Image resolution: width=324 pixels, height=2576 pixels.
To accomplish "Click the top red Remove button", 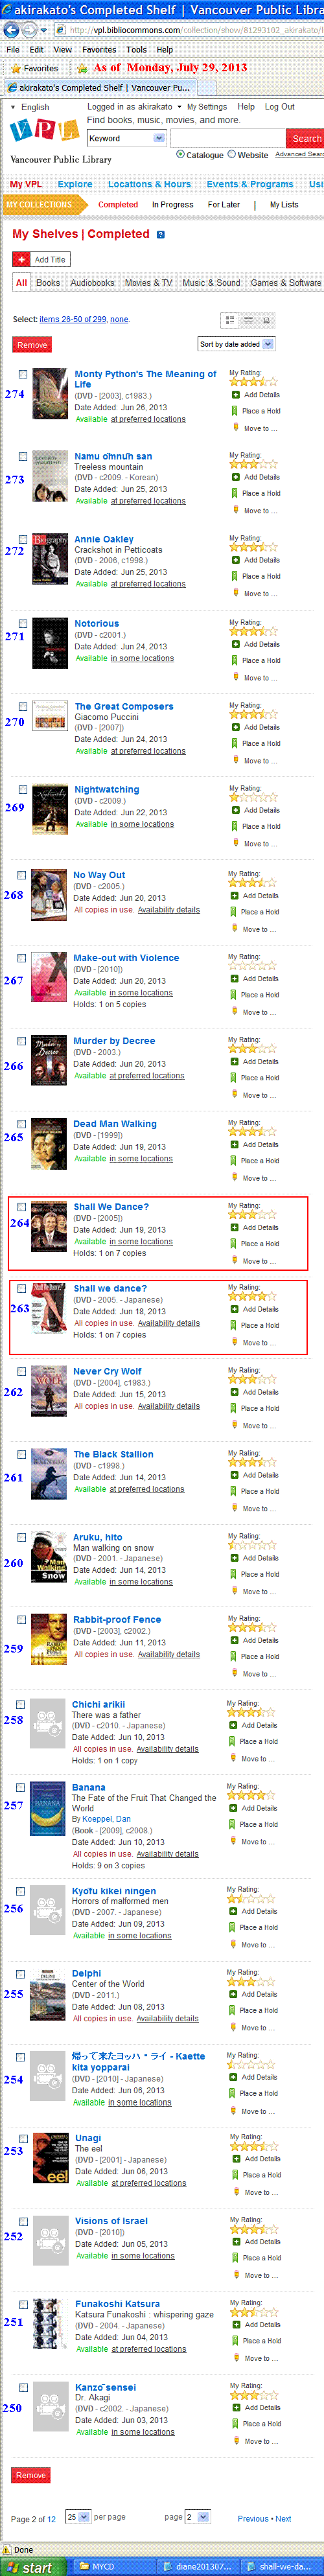I will pyautogui.click(x=32, y=344).
